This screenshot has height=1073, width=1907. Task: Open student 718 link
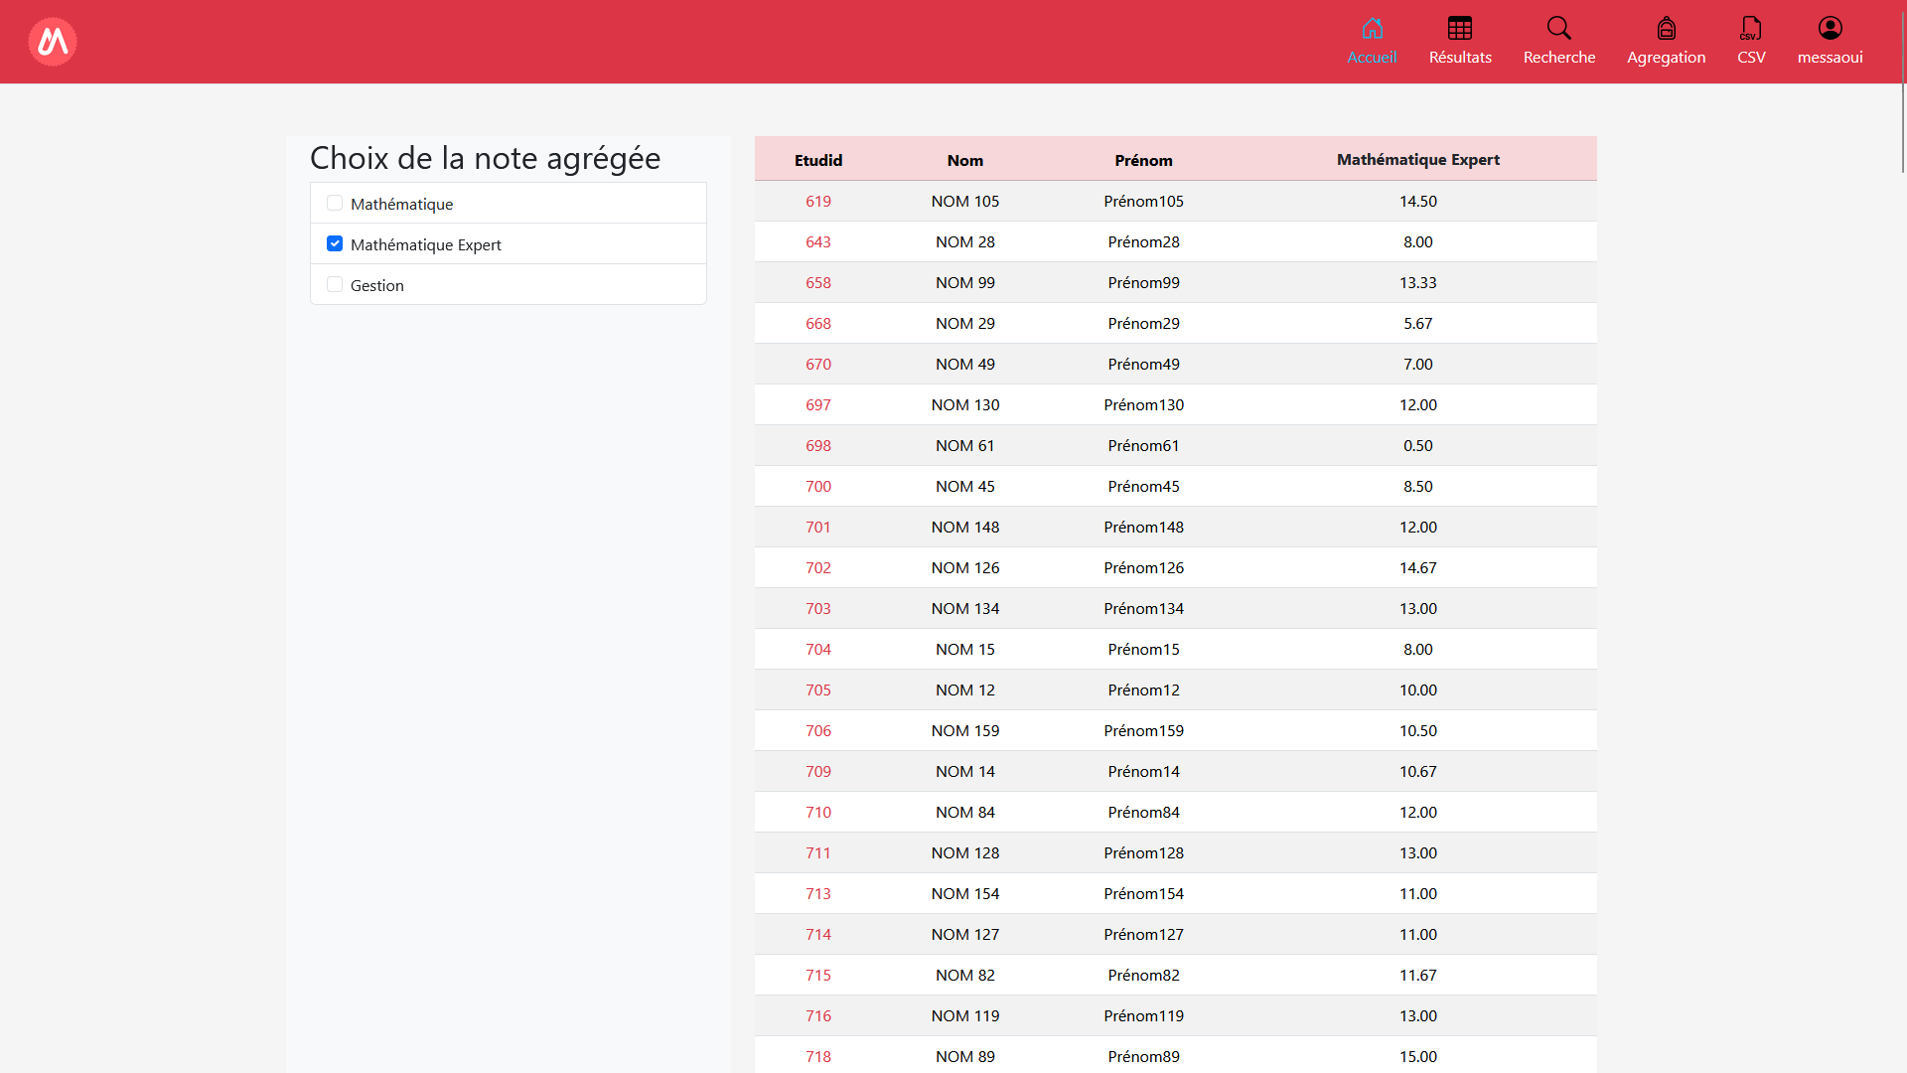[818, 1057]
